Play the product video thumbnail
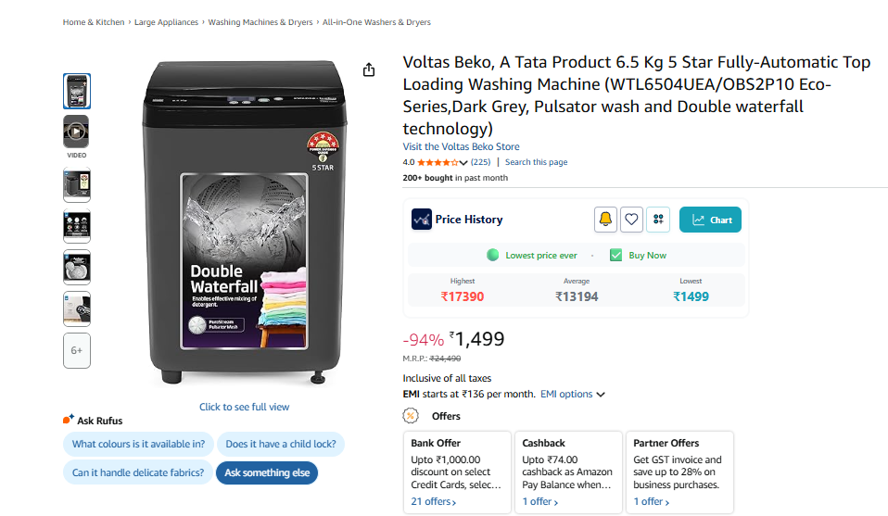 (76, 132)
